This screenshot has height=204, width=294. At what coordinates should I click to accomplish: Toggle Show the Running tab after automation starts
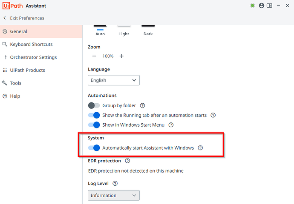(x=94, y=115)
